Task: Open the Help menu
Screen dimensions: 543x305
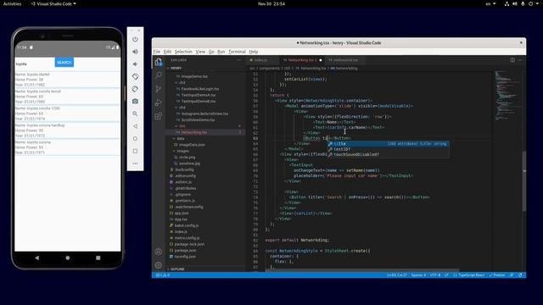Action: 253,52
